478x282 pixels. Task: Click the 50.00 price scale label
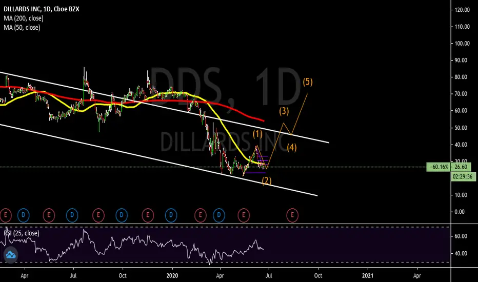(461, 128)
